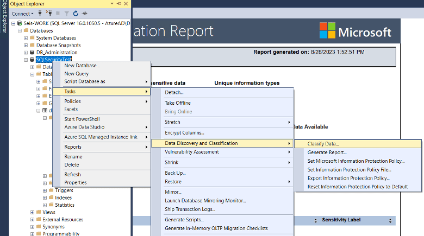
Task: Open Activity Monitor via pulse icon
Action: tap(85, 13)
